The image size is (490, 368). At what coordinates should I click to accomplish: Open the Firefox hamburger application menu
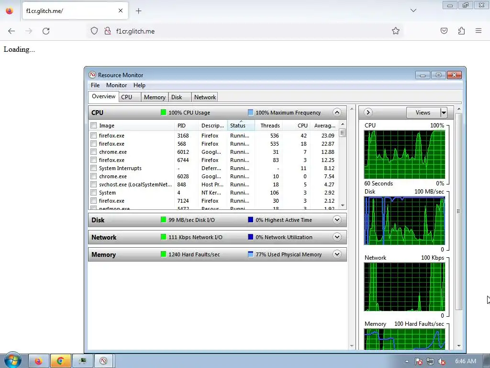(479, 31)
